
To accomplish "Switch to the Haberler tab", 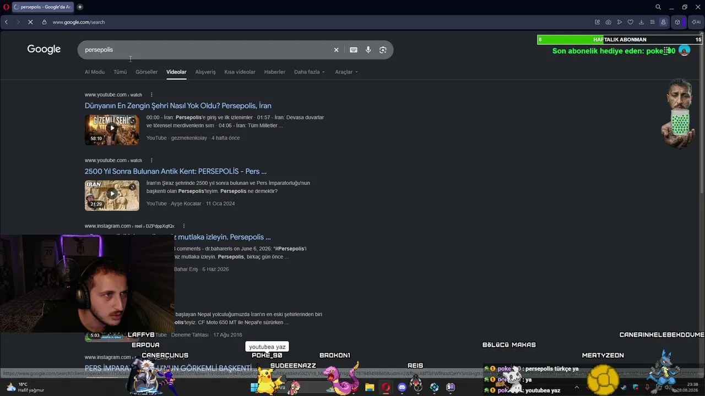I will point(275,72).
